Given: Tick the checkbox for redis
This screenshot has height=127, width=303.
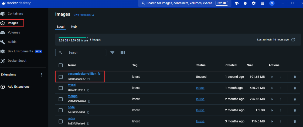Looking at the screenshot, I should [61, 121].
